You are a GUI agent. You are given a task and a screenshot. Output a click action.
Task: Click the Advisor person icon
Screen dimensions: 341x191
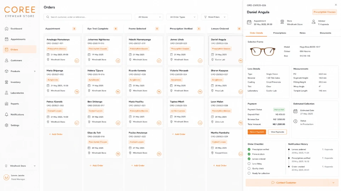(x=314, y=22)
